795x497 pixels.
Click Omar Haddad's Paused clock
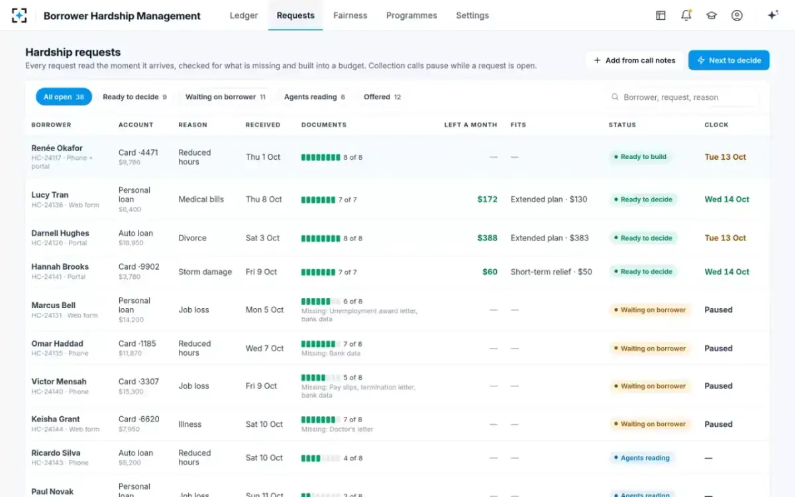tap(718, 348)
